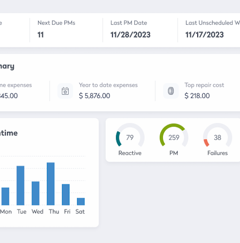The height and width of the screenshot is (243, 240).
Task: Click the date 11/28/2023
Action: click(x=131, y=35)
